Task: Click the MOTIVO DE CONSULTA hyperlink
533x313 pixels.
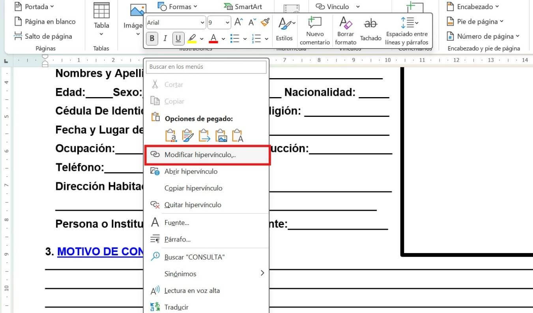Action: [100, 251]
